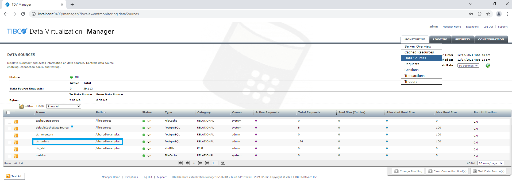The height and width of the screenshot is (195, 512).
Task: Open the Sort icon above the table
Action: tap(21, 106)
